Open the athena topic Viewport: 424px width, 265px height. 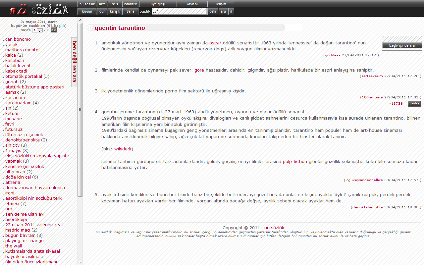click(x=13, y=183)
